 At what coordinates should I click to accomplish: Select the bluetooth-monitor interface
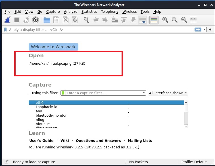click(106, 115)
